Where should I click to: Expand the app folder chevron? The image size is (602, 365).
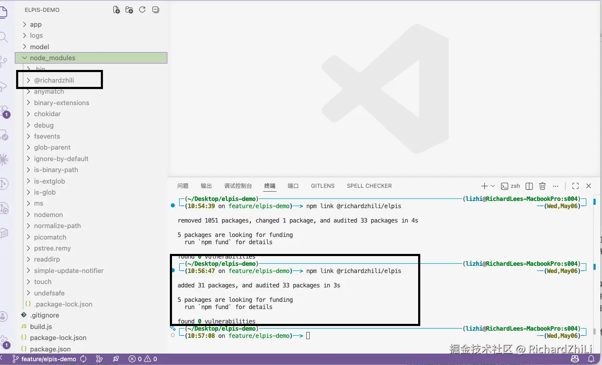click(25, 25)
